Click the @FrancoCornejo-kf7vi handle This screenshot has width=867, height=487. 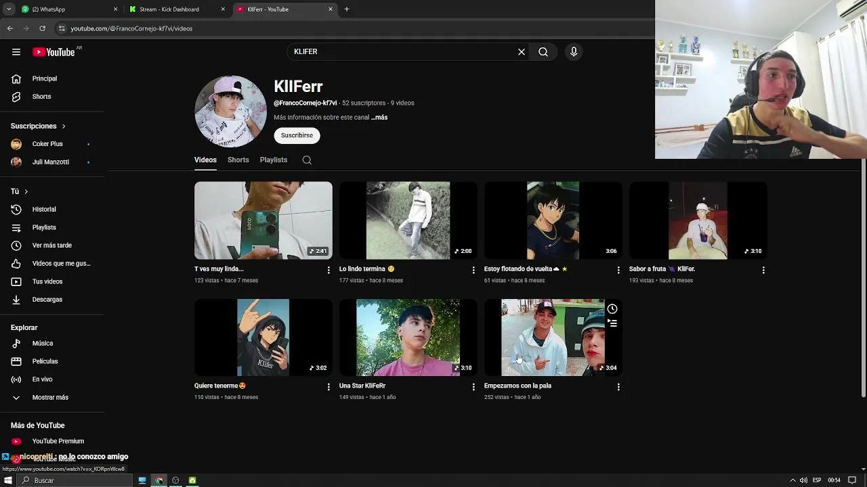(305, 103)
